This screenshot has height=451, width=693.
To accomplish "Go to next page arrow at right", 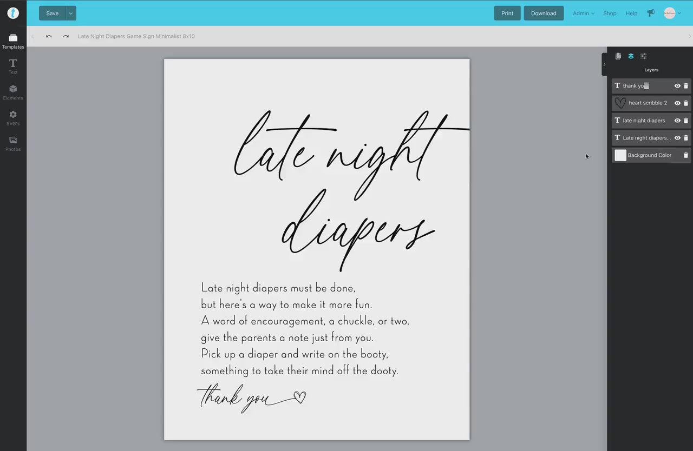I will coord(689,36).
